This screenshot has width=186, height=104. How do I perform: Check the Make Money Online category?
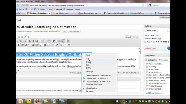[147, 81]
